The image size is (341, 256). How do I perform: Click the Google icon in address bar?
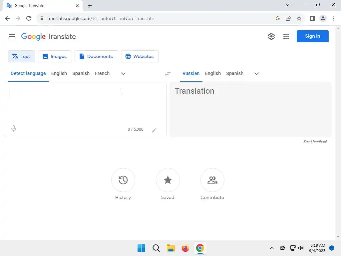click(277, 18)
